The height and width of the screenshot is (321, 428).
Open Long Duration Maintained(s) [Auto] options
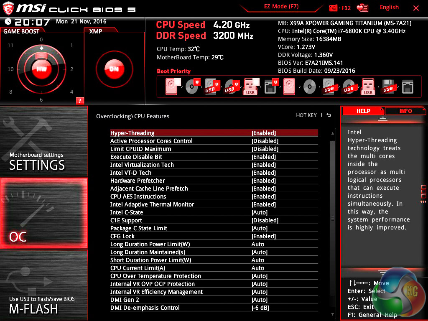pos(214,252)
